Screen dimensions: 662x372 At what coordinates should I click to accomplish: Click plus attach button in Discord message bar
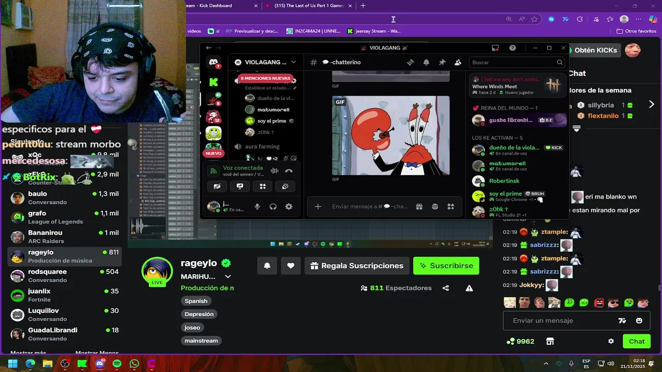pos(318,207)
